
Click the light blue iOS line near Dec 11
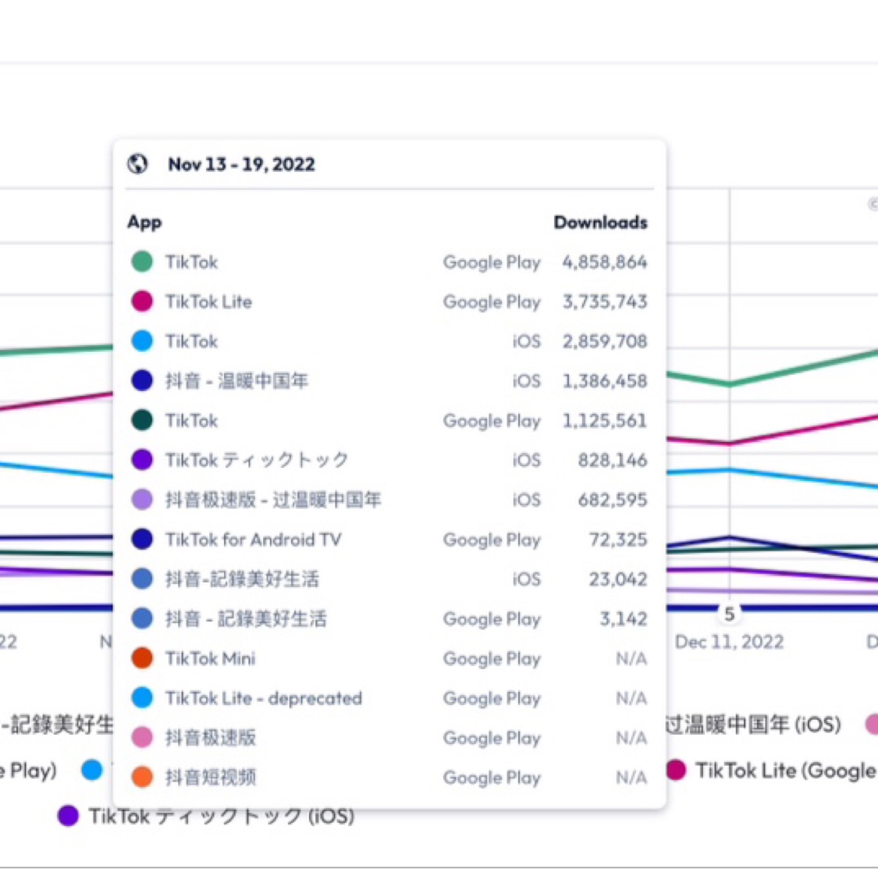[729, 469]
